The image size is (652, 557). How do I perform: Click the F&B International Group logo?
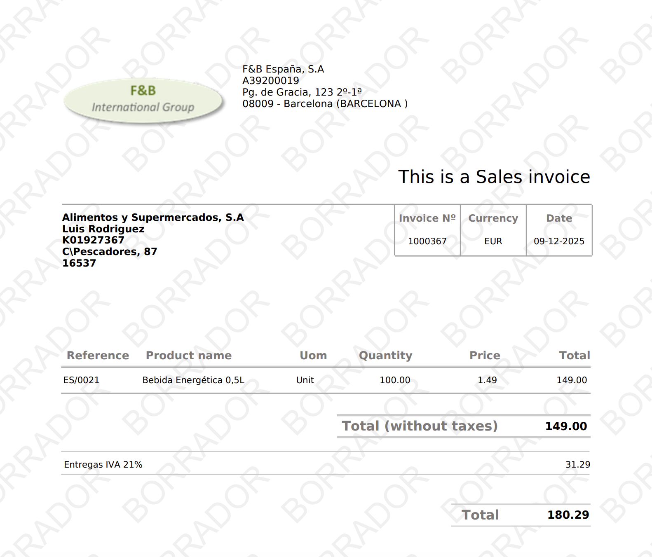(x=143, y=100)
